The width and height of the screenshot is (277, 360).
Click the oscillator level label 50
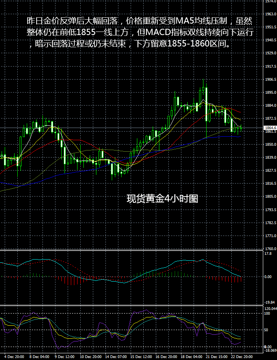point(266,330)
